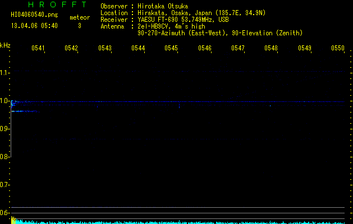The image size is (353, 224).
Task: Click the Receiver YAESU FT-690 line
Action: 164,20
